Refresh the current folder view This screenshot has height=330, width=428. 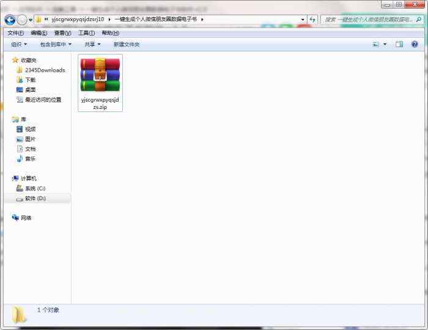tap(312, 20)
